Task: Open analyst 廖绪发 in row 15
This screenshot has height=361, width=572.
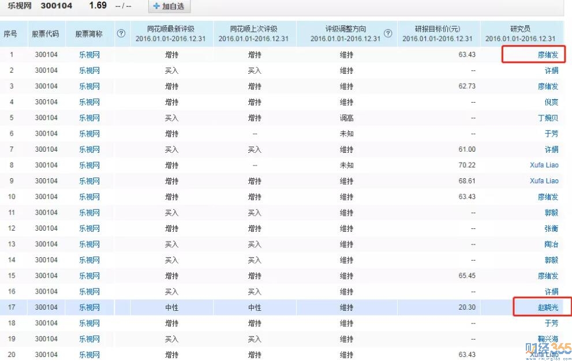Action: (548, 276)
